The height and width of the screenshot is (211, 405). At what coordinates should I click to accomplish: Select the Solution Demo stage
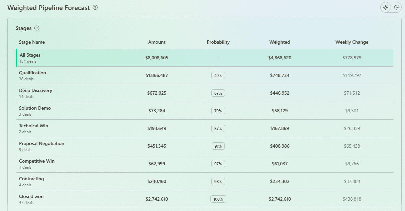pos(35,111)
